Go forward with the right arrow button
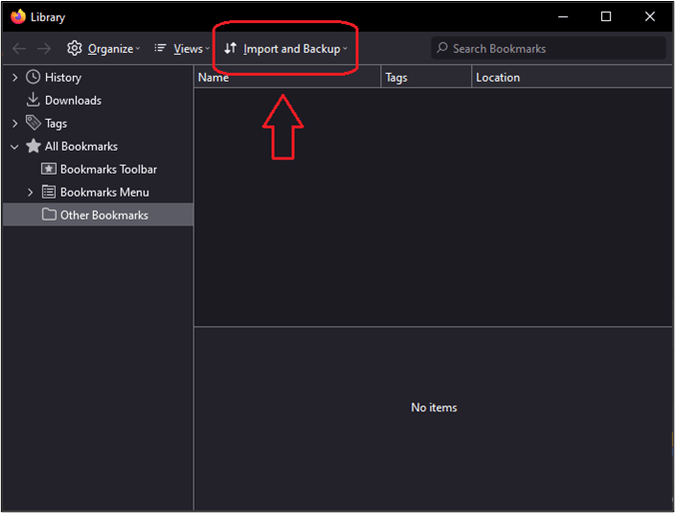Screen dimensions: 675x513 pos(44,49)
